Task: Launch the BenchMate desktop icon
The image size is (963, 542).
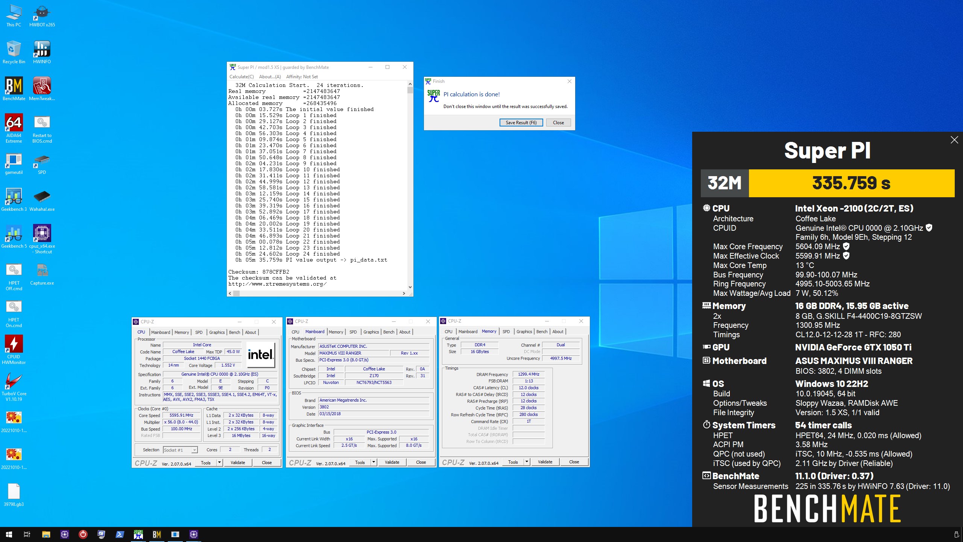Action: pos(14,89)
